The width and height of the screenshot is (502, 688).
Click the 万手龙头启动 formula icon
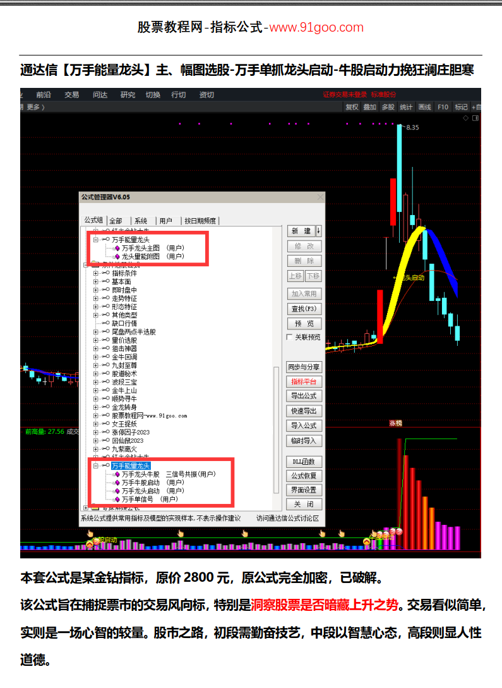[117, 491]
